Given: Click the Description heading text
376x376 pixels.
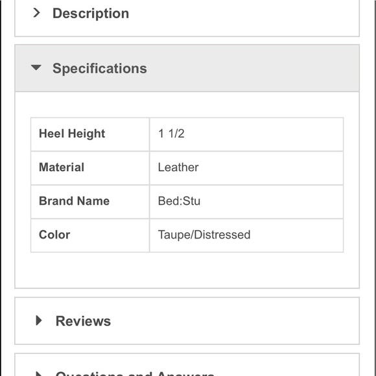Looking at the screenshot, I should coord(91,14).
